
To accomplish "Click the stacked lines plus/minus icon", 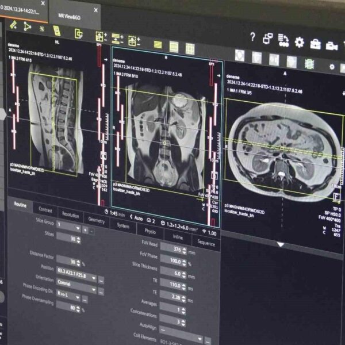I will [x=117, y=39].
